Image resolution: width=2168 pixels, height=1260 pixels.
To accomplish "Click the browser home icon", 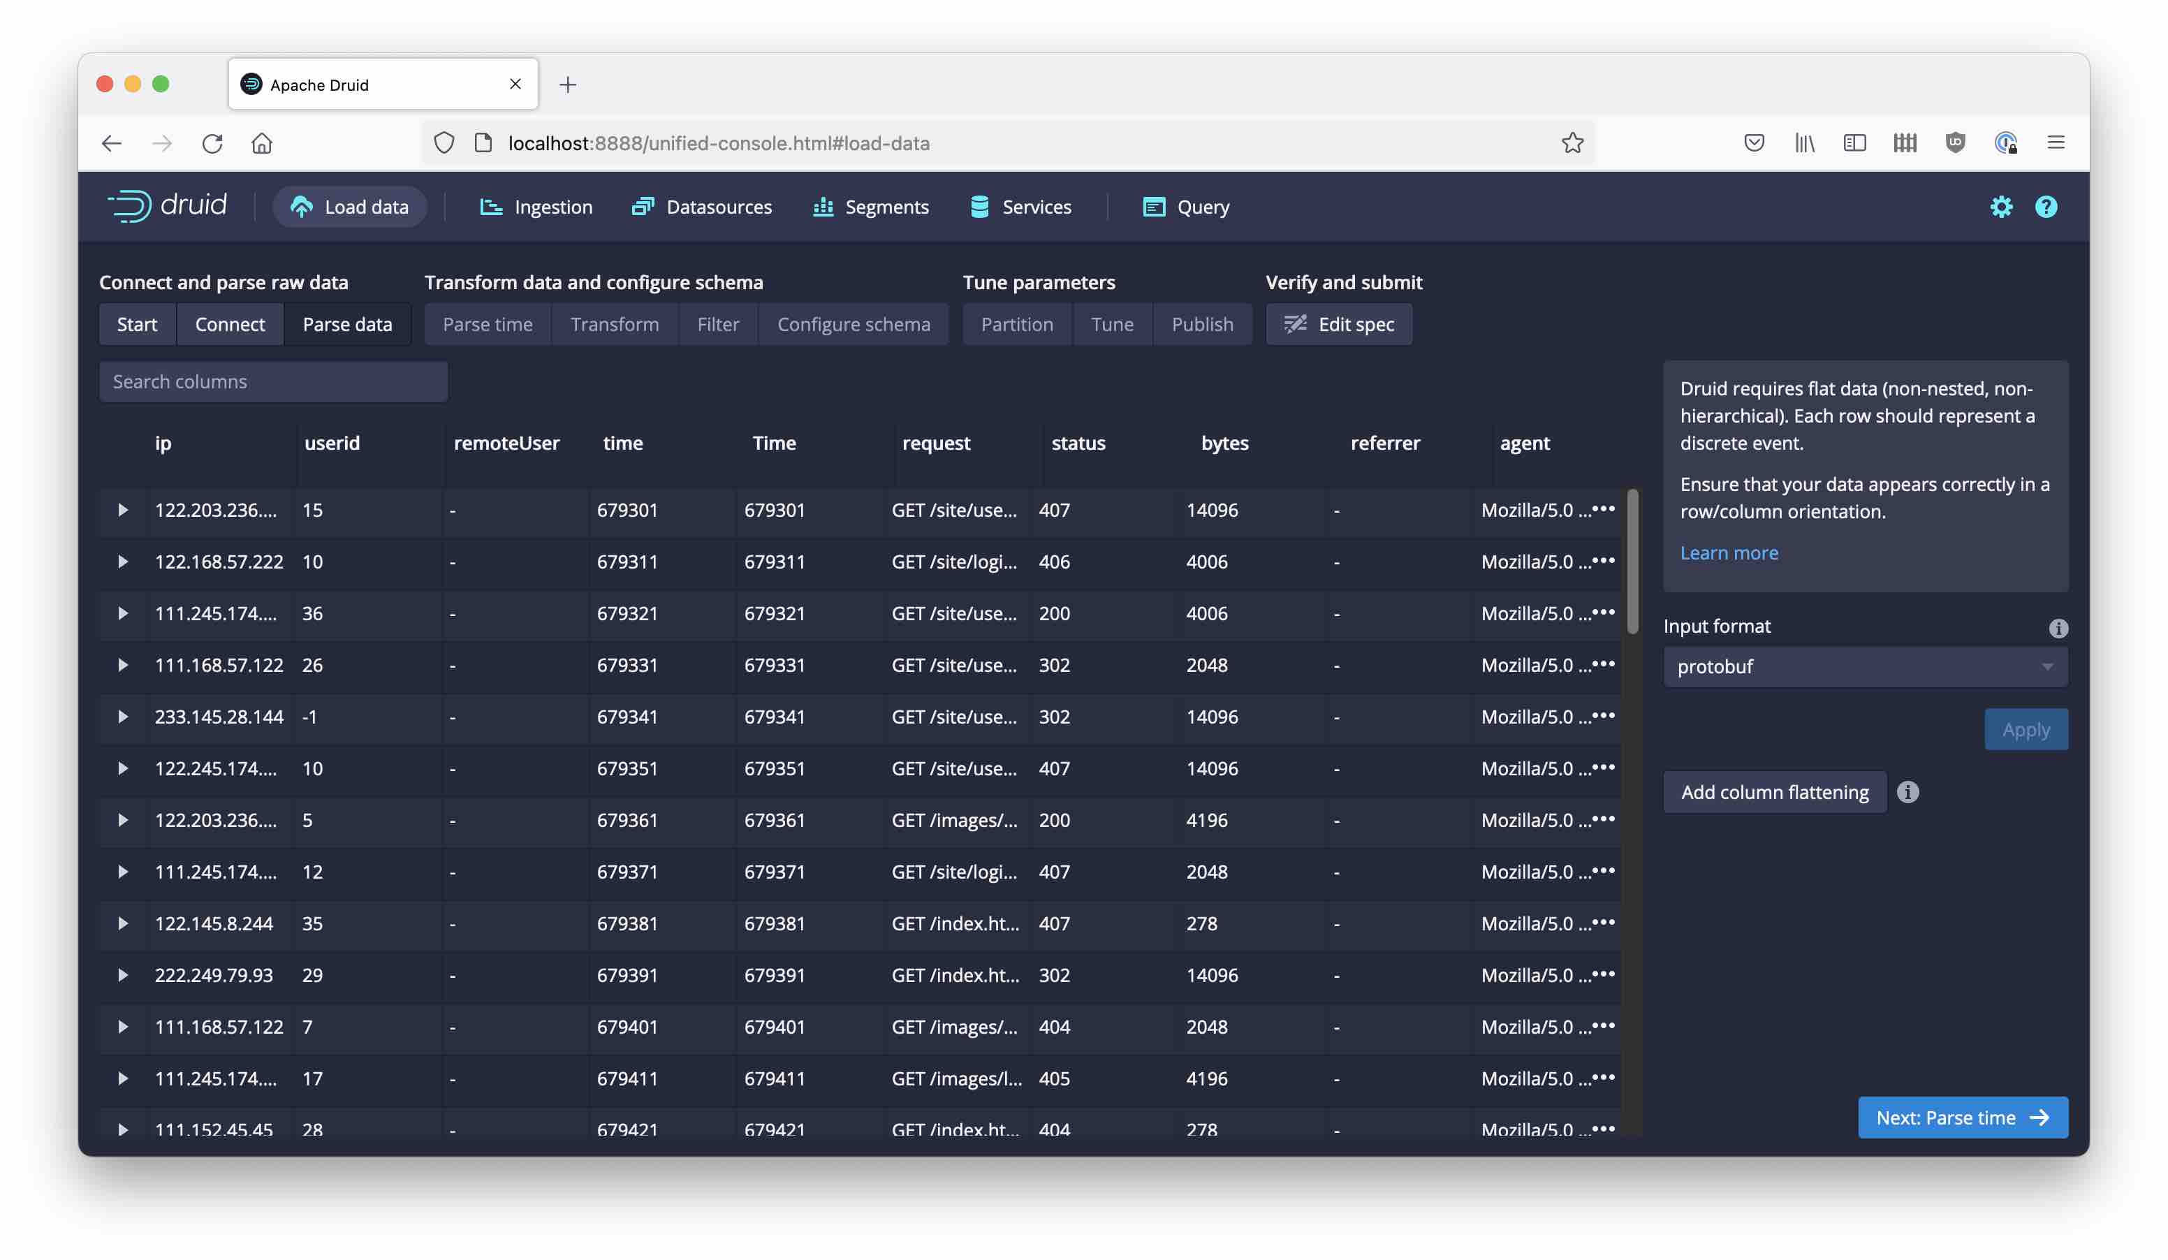I will point(261,142).
